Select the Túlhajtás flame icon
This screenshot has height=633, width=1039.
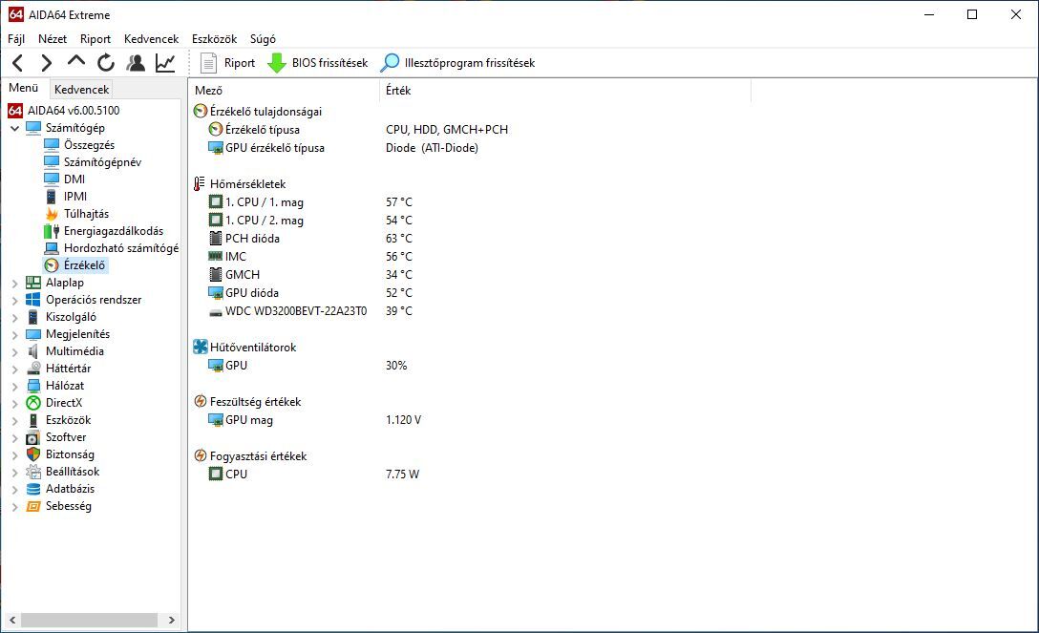click(52, 213)
